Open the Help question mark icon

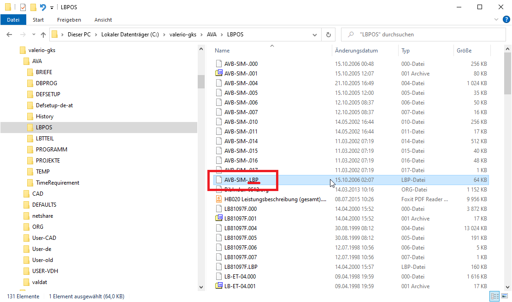point(505,20)
